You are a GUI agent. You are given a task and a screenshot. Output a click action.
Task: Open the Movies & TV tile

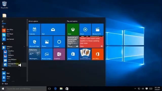point(97,30)
